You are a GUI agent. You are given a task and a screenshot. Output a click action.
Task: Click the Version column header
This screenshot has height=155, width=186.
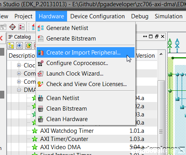(x=145, y=56)
